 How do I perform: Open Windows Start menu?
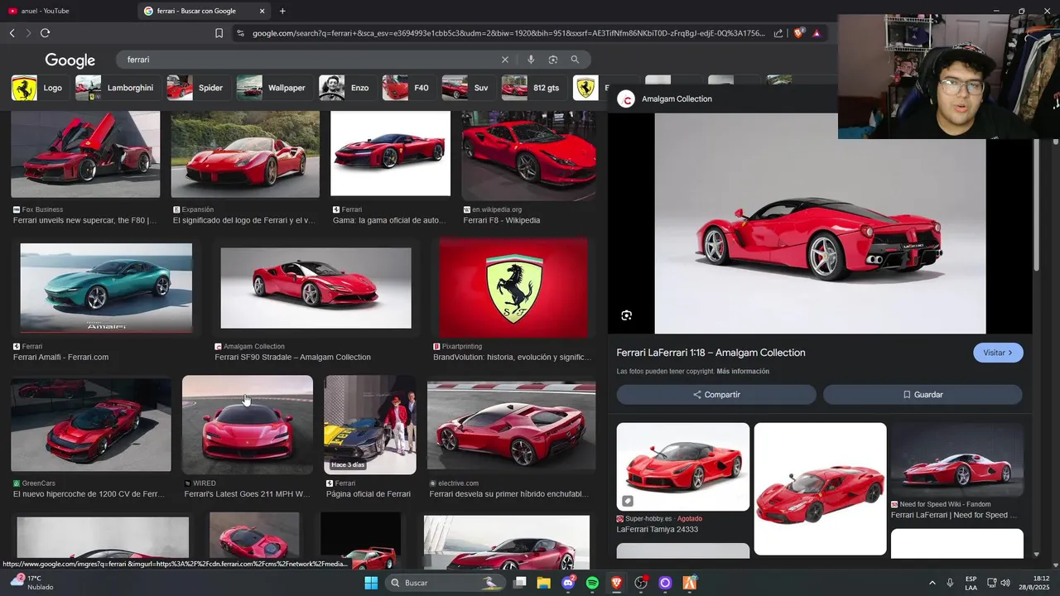(x=371, y=583)
